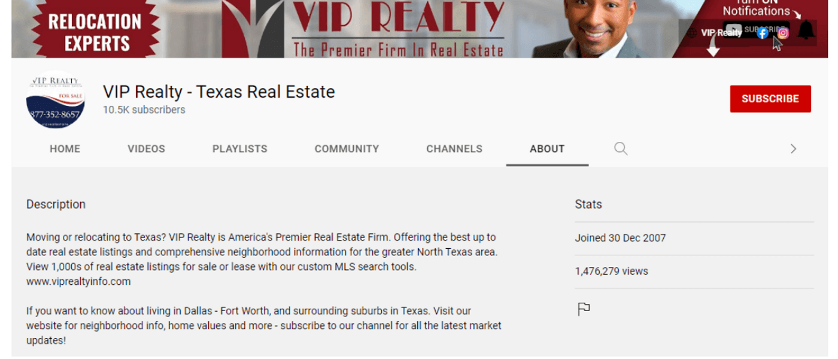Screen dimensions: 838x359
Task: Click the VIP Realty website globe icon
Action: (x=692, y=33)
